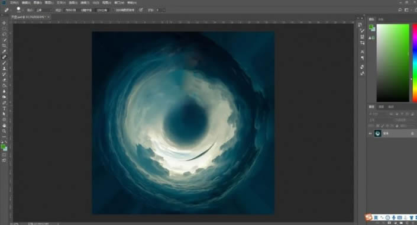Select the Horizontal Type tool
The width and height of the screenshot is (417, 225).
point(4,108)
